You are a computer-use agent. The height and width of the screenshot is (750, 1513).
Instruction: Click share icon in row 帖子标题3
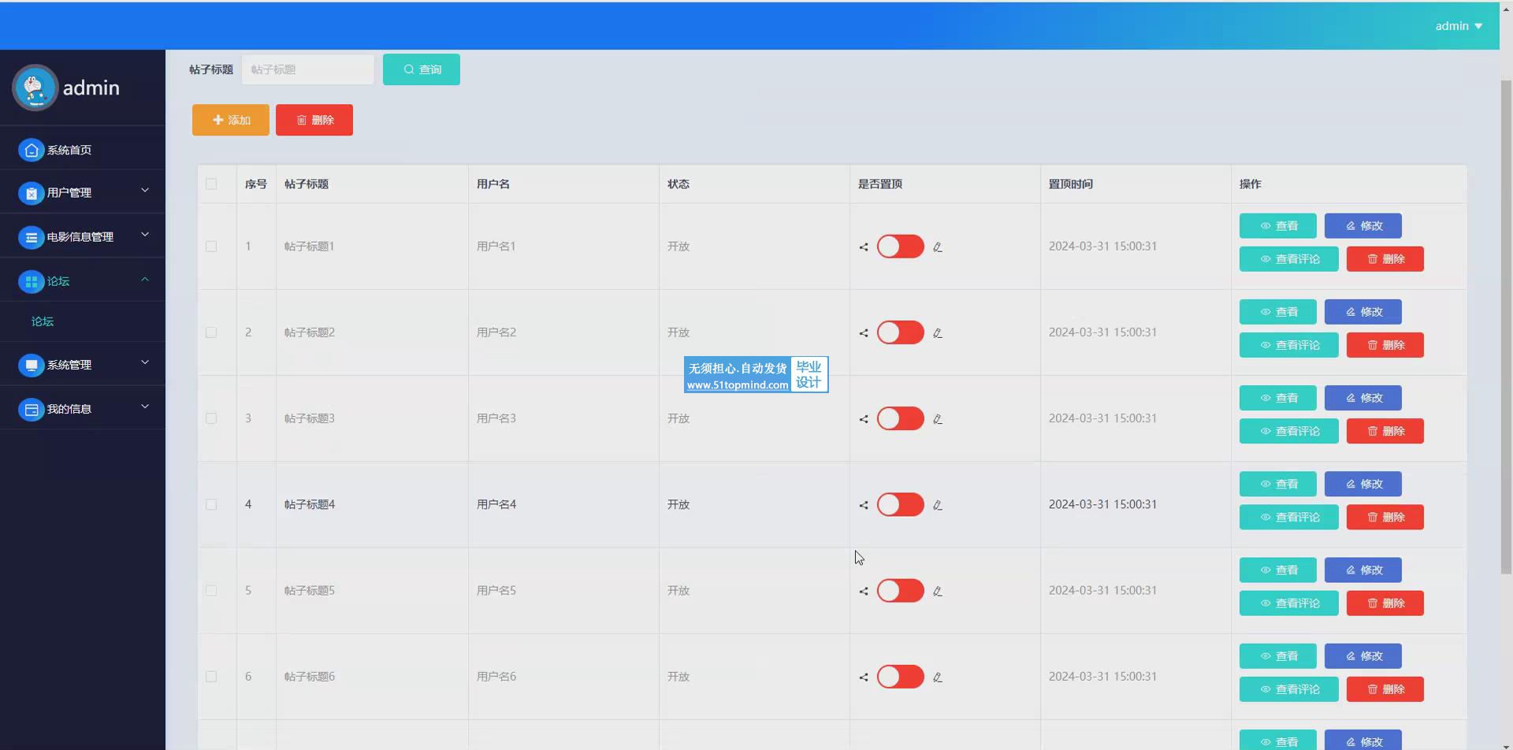coord(864,419)
